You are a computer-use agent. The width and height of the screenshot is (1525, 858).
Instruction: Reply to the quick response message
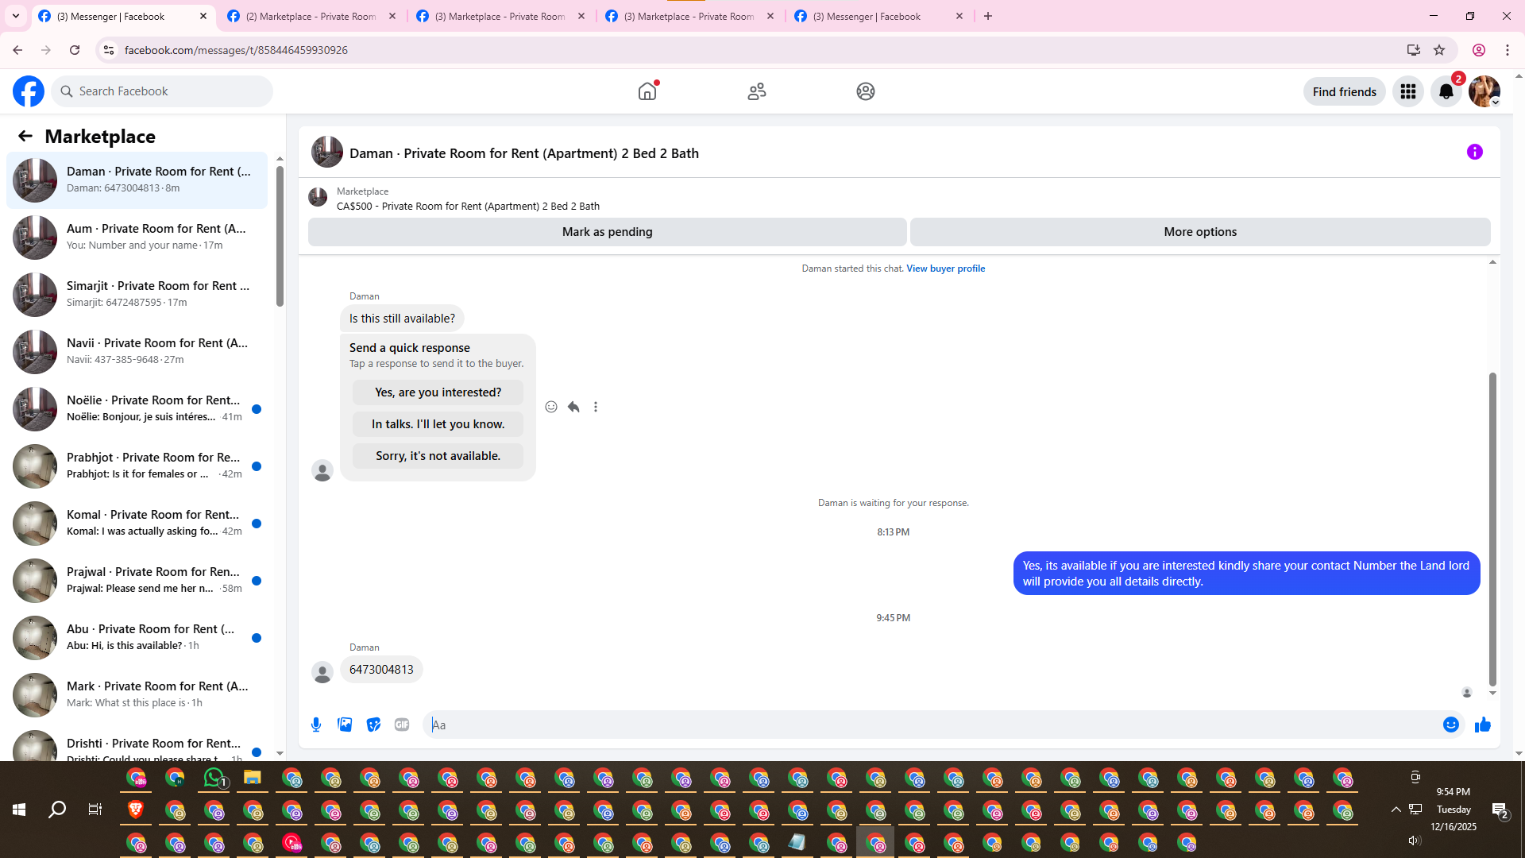573,407
